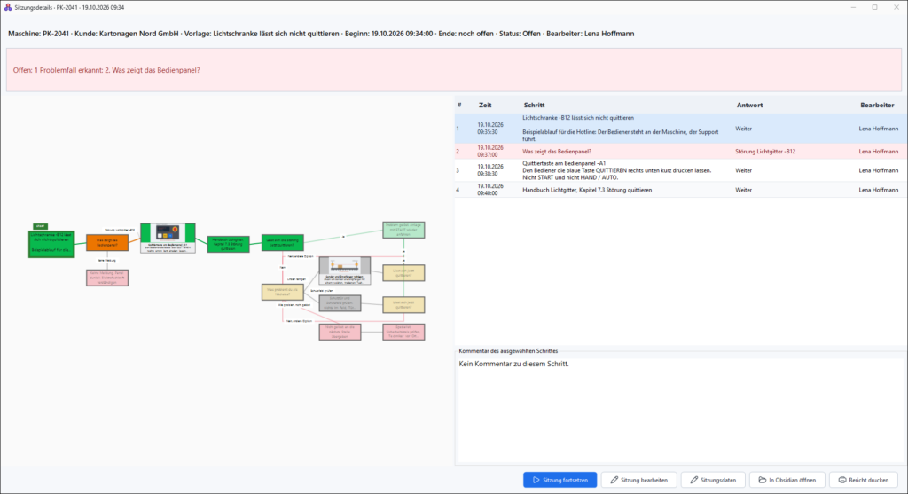Select step 3 Quittiertaste am Bedienpanel -A1

[680, 170]
